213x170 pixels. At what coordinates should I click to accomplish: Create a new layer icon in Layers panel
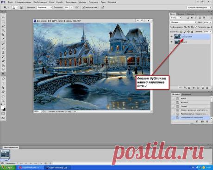point(203,88)
